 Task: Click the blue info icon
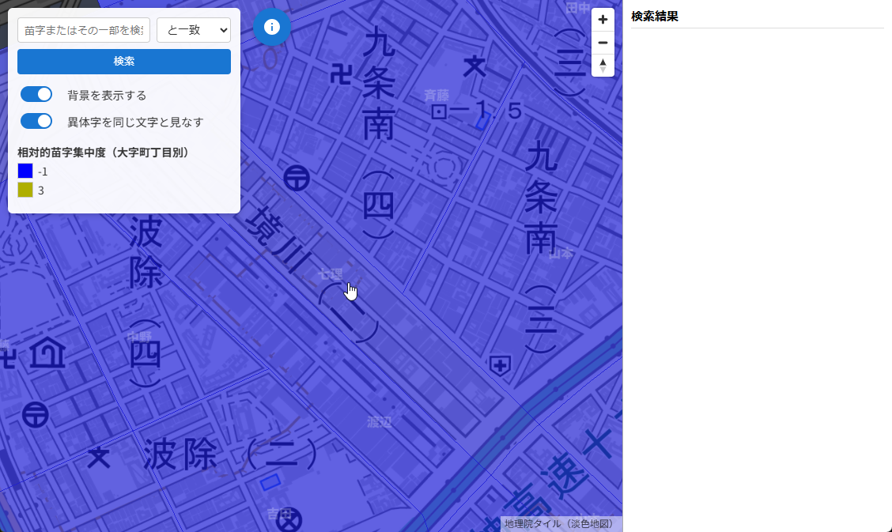coord(272,26)
